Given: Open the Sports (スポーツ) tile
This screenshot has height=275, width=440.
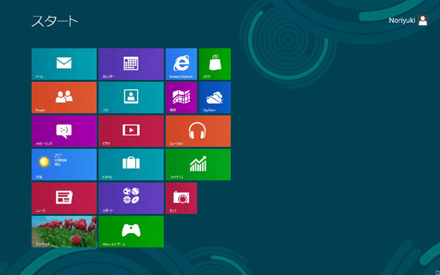Looking at the screenshot, I should coord(131,198).
